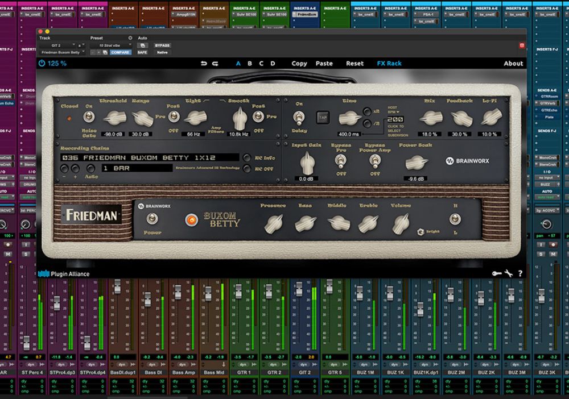Open the question mark help icon
Screen dimensions: 569x399
520,273
